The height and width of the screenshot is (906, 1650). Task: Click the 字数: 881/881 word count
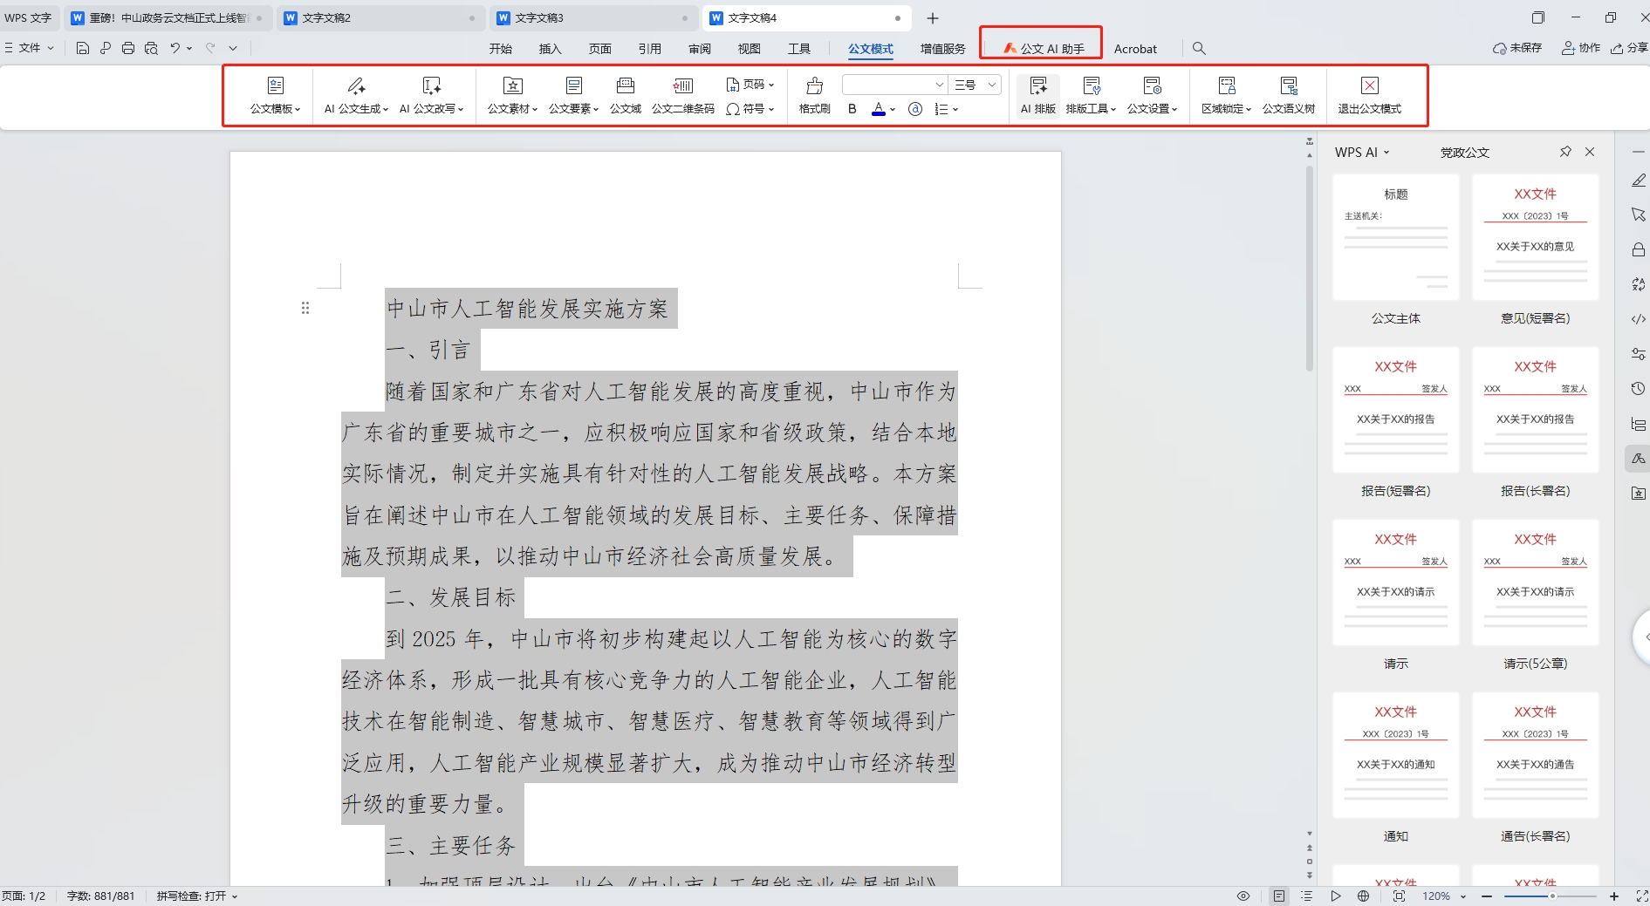point(101,896)
